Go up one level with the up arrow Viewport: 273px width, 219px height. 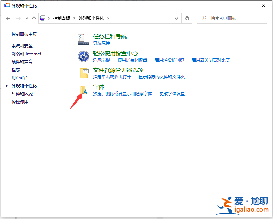(x=34, y=19)
